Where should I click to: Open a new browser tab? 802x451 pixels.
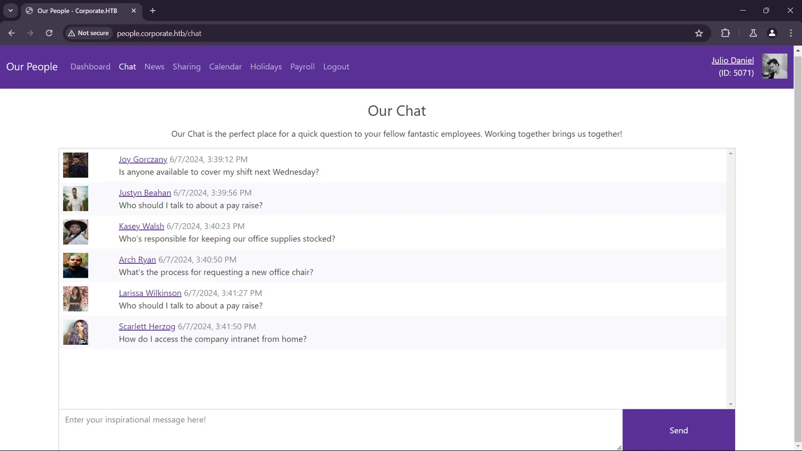click(x=153, y=11)
